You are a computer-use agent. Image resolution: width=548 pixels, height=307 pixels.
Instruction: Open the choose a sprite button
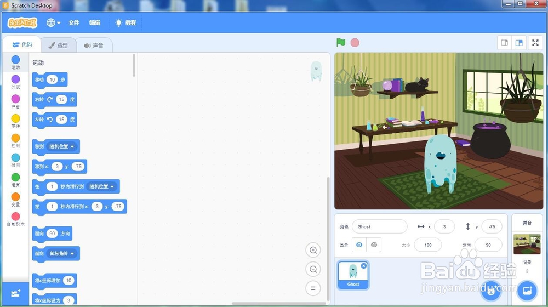pos(490,291)
